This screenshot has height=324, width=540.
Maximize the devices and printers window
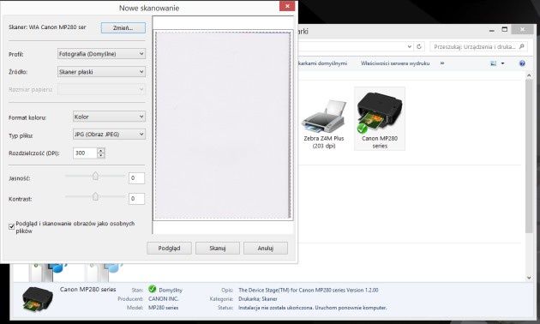(505, 30)
